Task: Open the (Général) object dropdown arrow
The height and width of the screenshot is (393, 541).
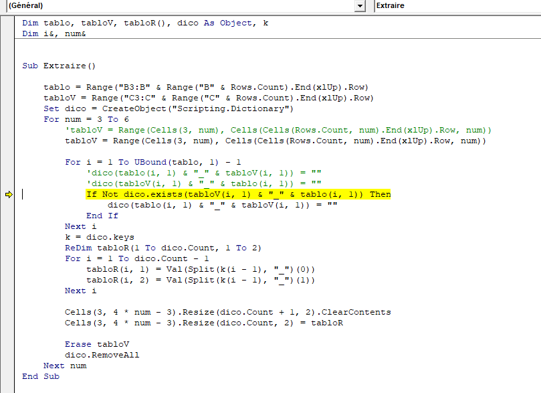Action: click(x=360, y=6)
